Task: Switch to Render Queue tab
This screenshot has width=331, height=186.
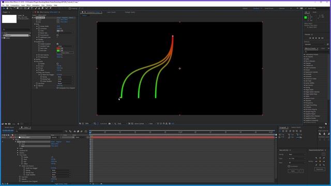Action: tap(9, 128)
